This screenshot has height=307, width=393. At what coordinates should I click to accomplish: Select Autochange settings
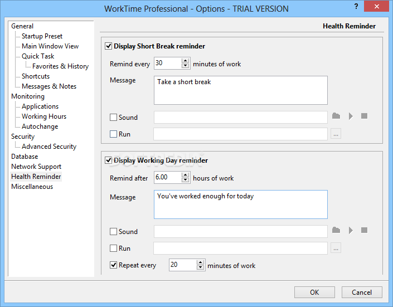pos(40,126)
